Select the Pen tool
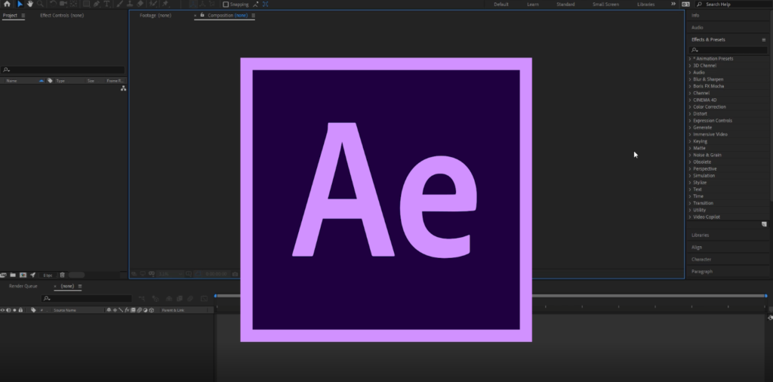 (x=97, y=4)
